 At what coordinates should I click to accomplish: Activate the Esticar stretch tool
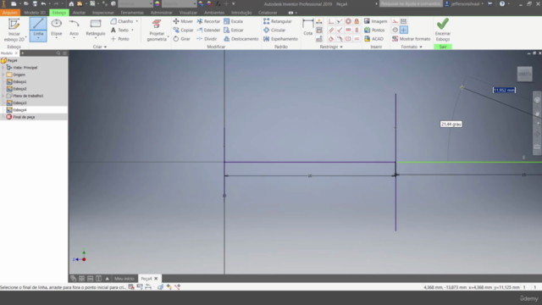click(234, 30)
